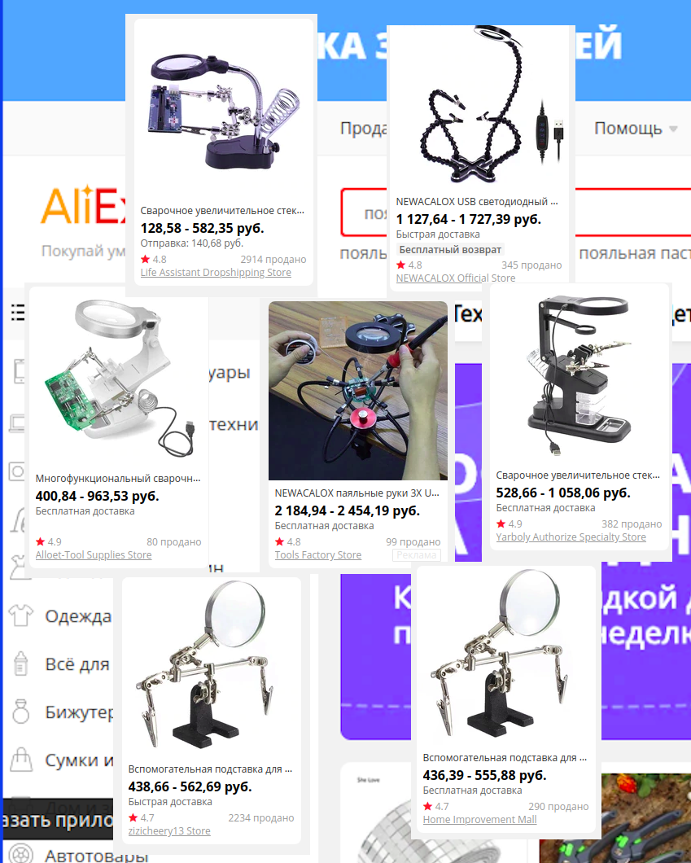
Task: Click the wheel icon beside Автотовары
Action: [21, 855]
